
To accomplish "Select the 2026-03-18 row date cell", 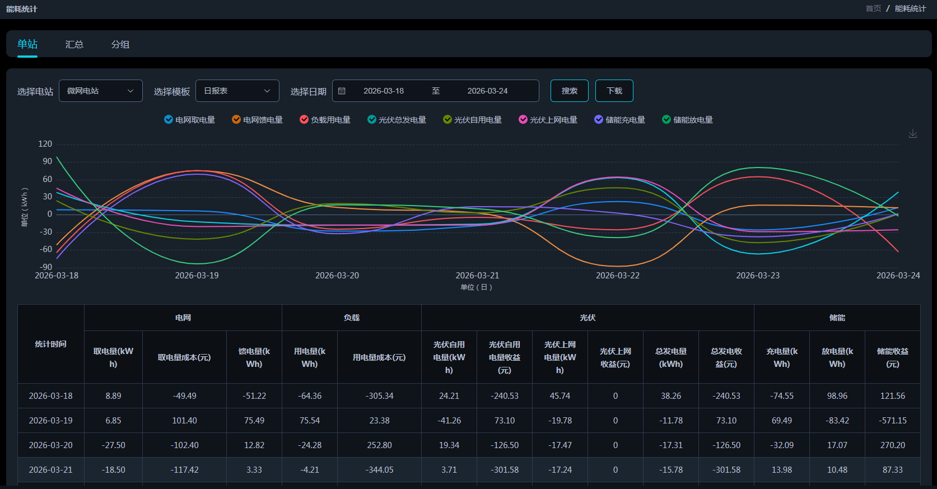I will (x=51, y=396).
